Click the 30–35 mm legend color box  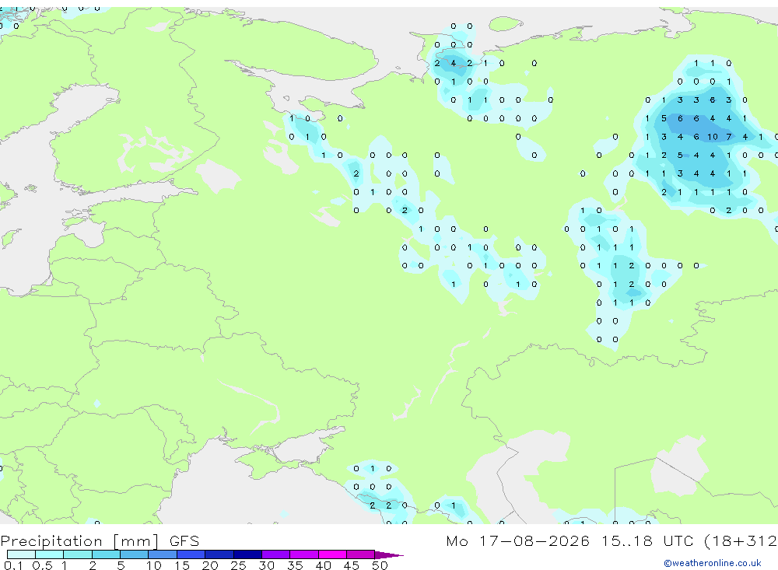(276, 554)
